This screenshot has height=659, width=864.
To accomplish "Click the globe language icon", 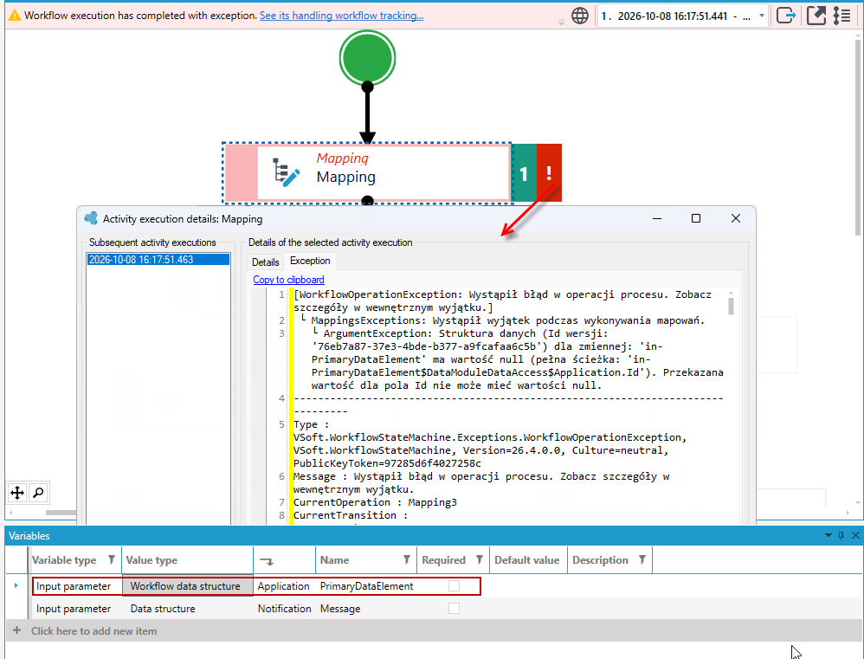I will [x=580, y=16].
